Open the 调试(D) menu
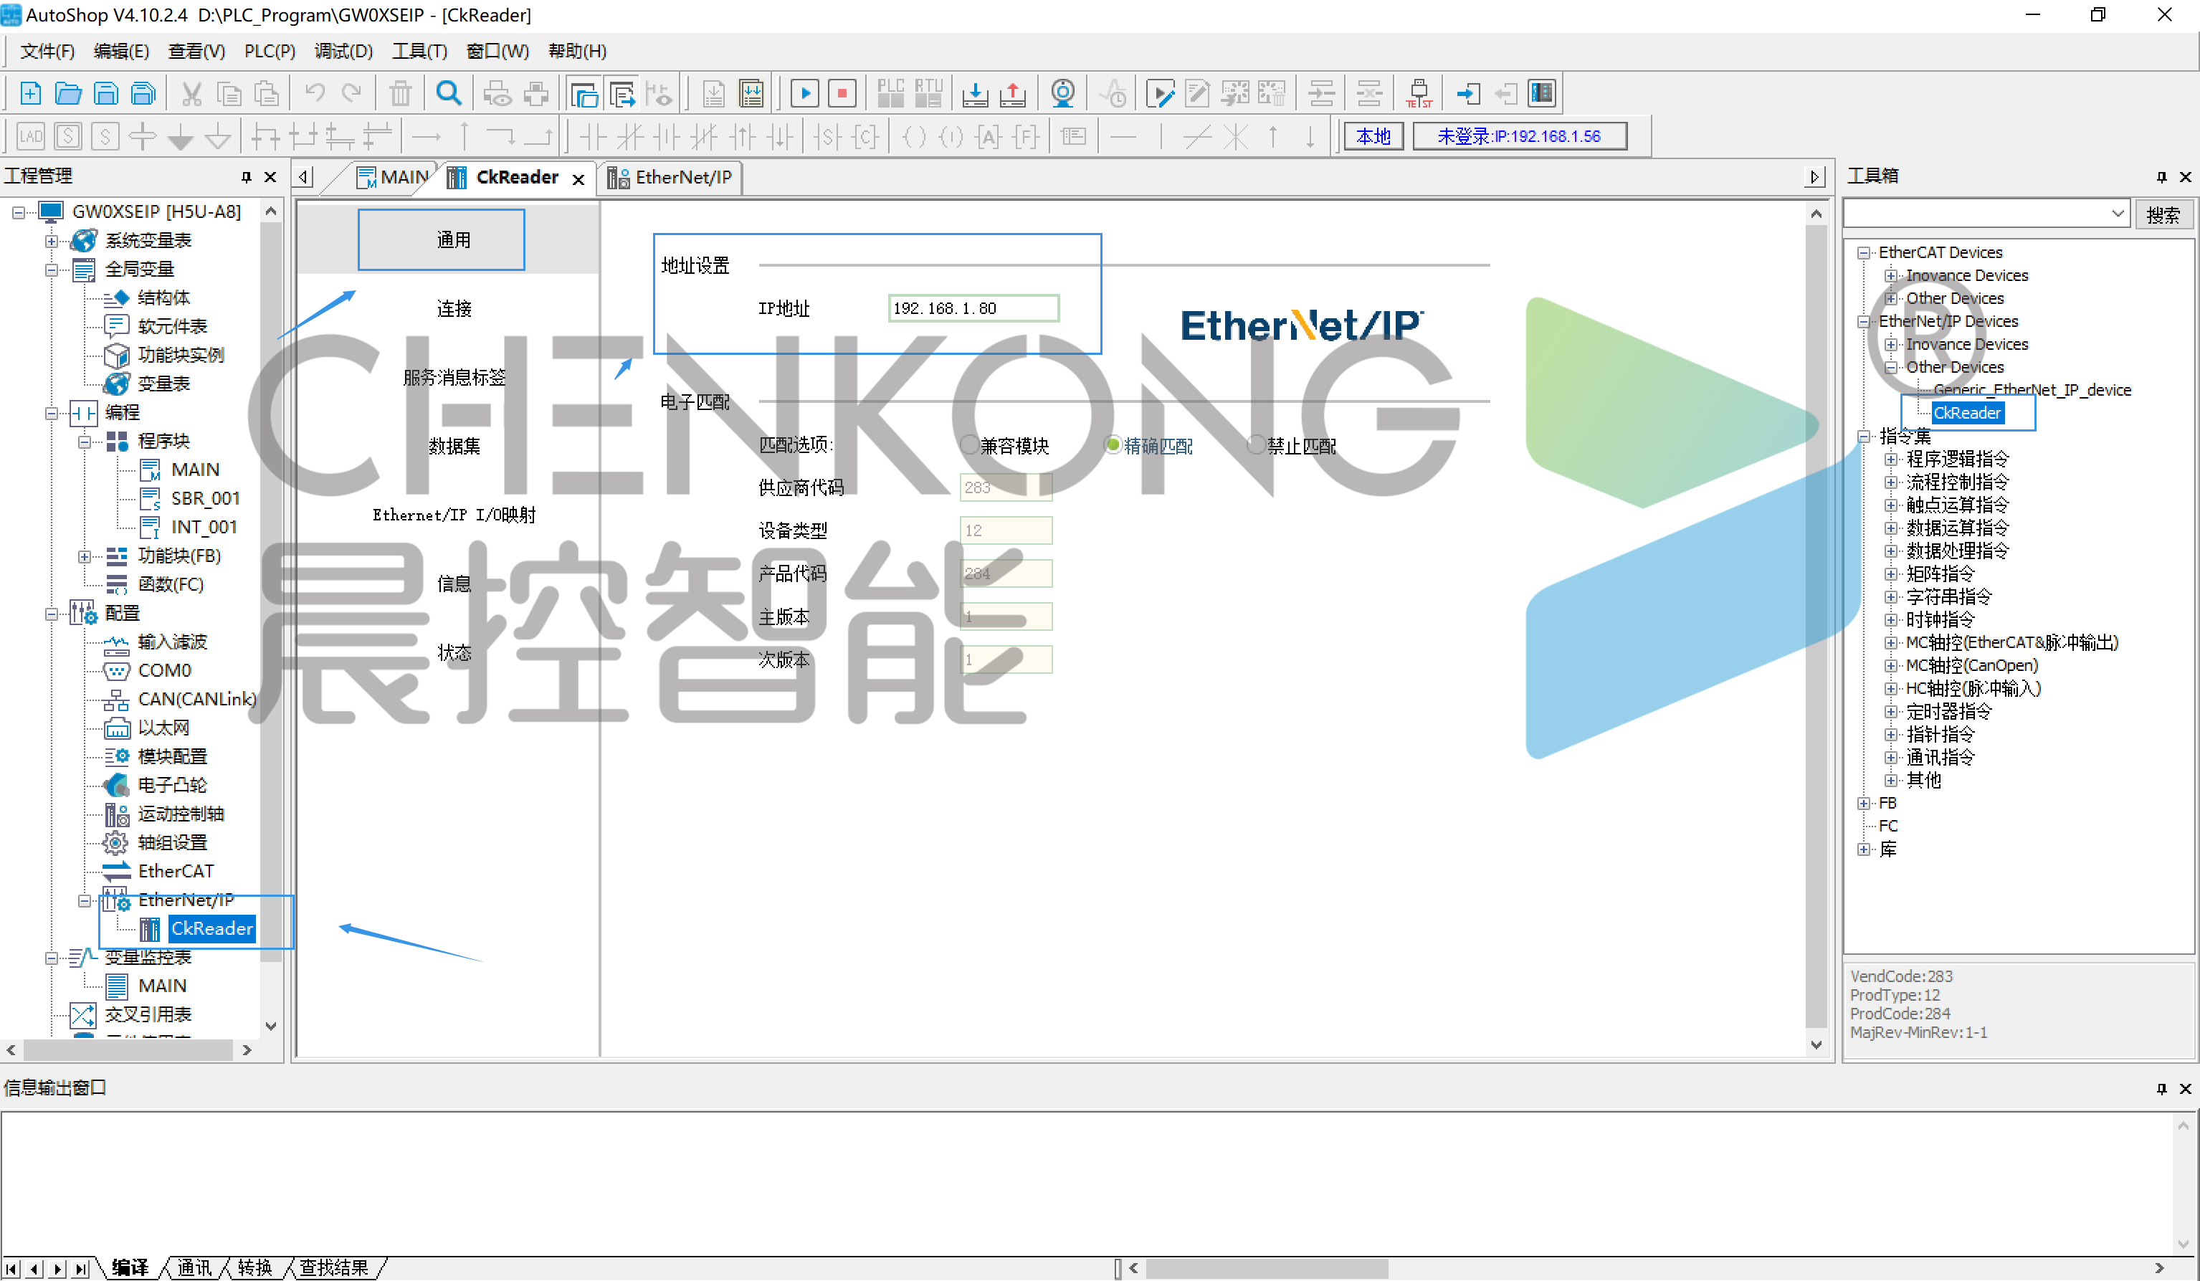 point(343,52)
